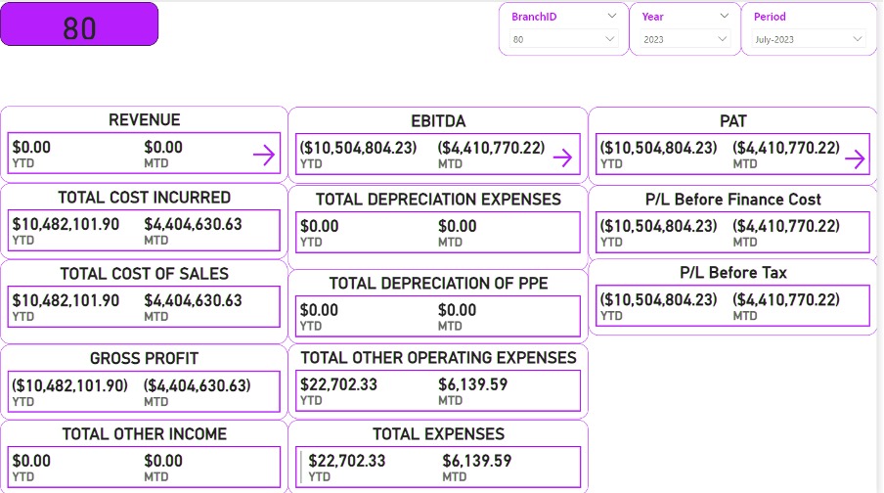Viewport: 884px width, 493px height.
Task: Click the Total Other Operating Expenses MTD value
Action: click(x=473, y=384)
